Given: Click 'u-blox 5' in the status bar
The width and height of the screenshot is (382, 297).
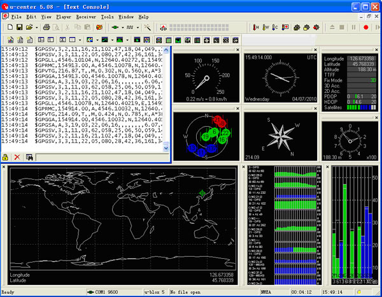Looking at the screenshot, I should pos(155,292).
